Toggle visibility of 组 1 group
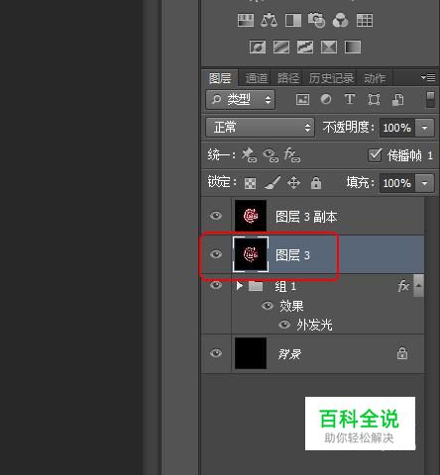This screenshot has height=475, width=440. (216, 285)
